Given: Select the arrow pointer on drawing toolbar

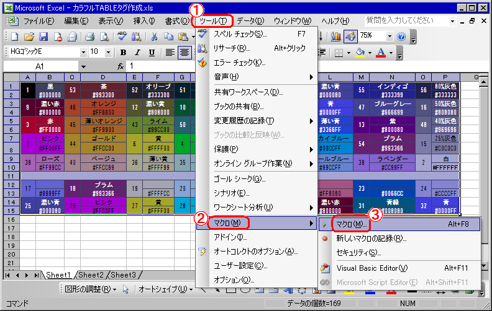Looking at the screenshot, I should pyautogui.click(x=125, y=289).
